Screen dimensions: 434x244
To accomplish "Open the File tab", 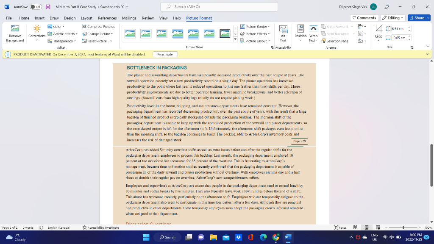I will coord(9,18).
